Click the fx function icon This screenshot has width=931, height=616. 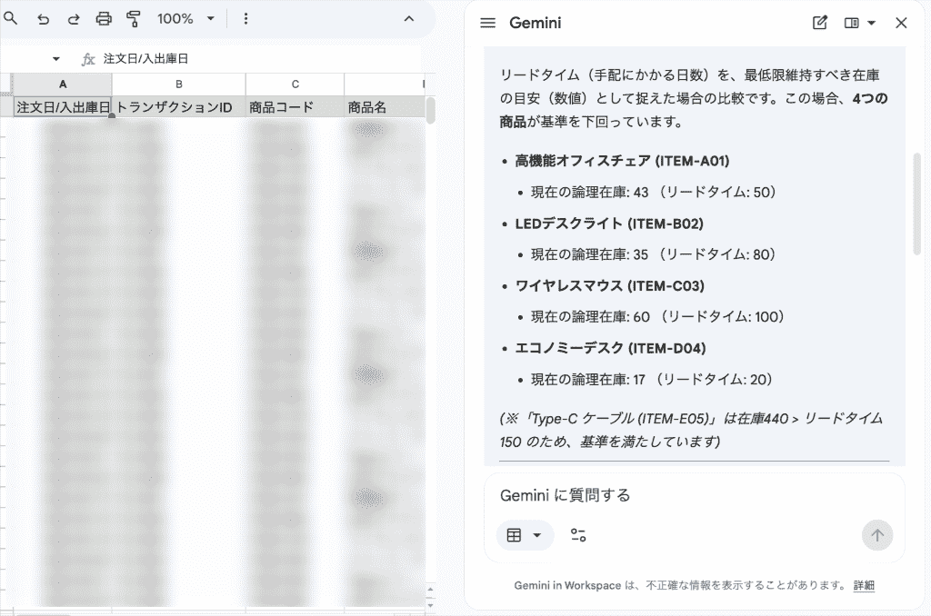click(x=88, y=59)
